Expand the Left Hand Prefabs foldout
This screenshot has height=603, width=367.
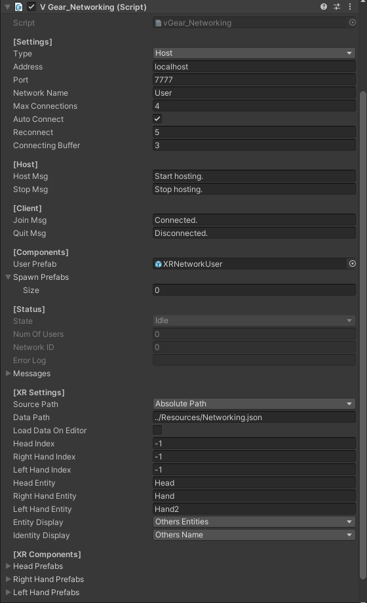tap(8, 593)
